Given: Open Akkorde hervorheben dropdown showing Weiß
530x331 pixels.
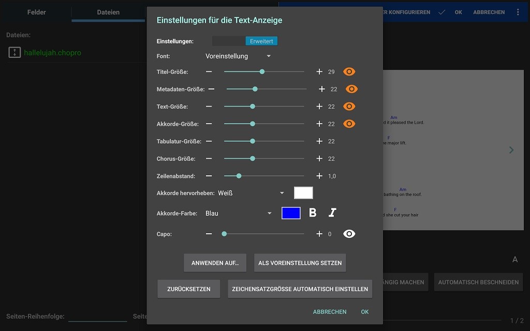Looking at the screenshot, I should click(251, 193).
